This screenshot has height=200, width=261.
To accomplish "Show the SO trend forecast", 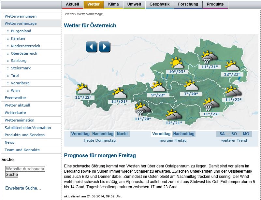I will pos(234,134).
